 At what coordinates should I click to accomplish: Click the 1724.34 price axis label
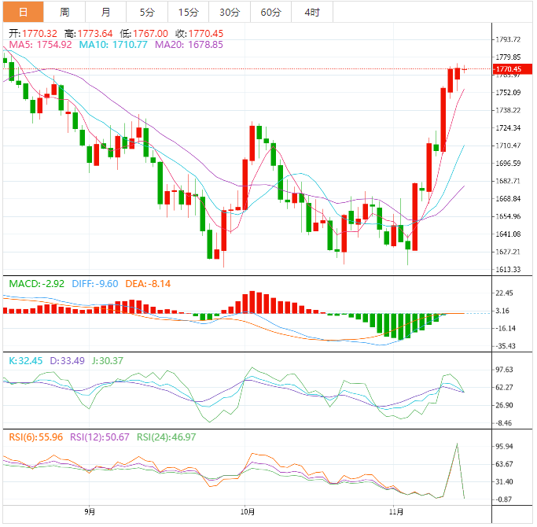tap(508, 128)
